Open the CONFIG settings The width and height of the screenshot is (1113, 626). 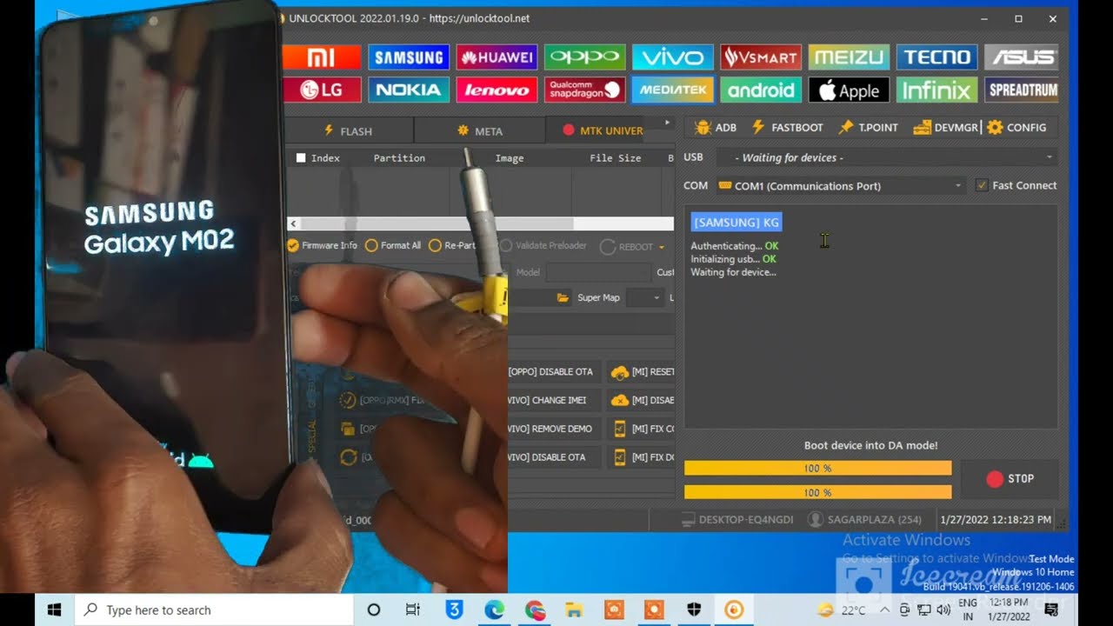pos(1017,127)
